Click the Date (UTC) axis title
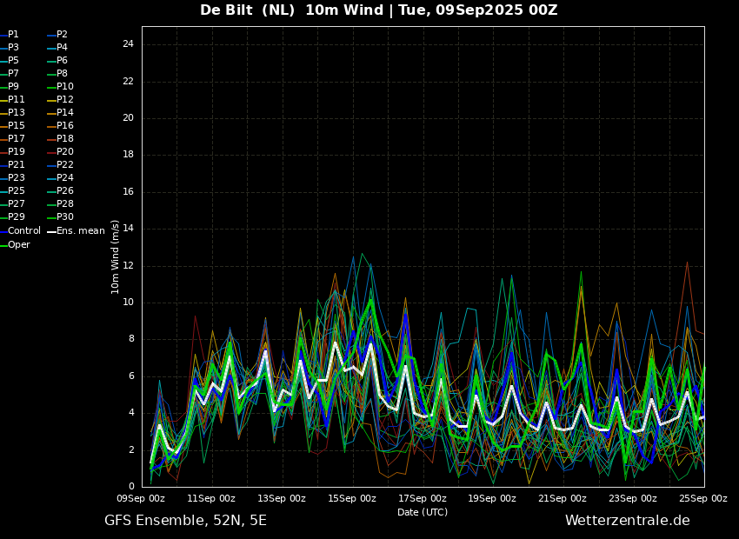Image resolution: width=739 pixels, height=539 pixels. (x=423, y=512)
